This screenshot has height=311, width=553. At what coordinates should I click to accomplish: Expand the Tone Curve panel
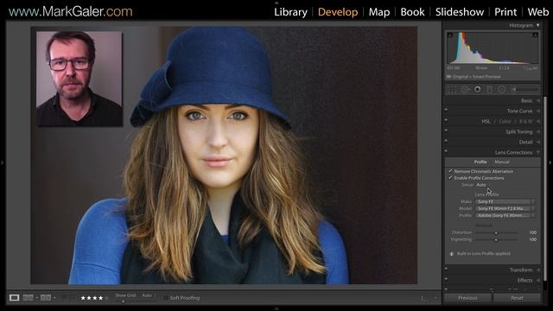[537, 111]
